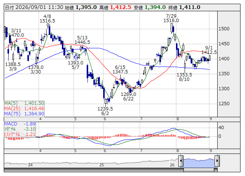Click the blue selected range window in overview chart
The height and width of the screenshot is (176, 245).
[199, 163]
